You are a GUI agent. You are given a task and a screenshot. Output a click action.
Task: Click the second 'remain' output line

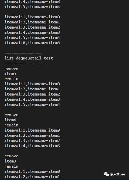[11, 125]
